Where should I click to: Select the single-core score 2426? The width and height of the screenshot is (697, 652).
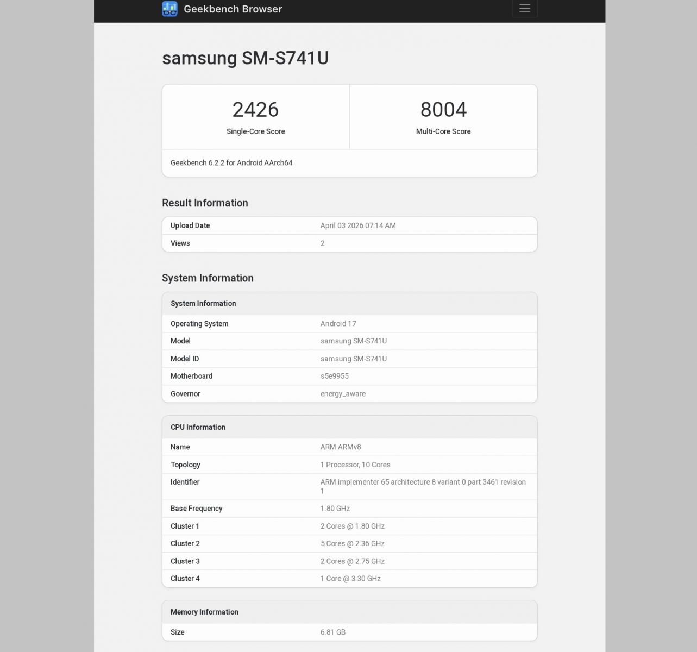[x=255, y=110]
